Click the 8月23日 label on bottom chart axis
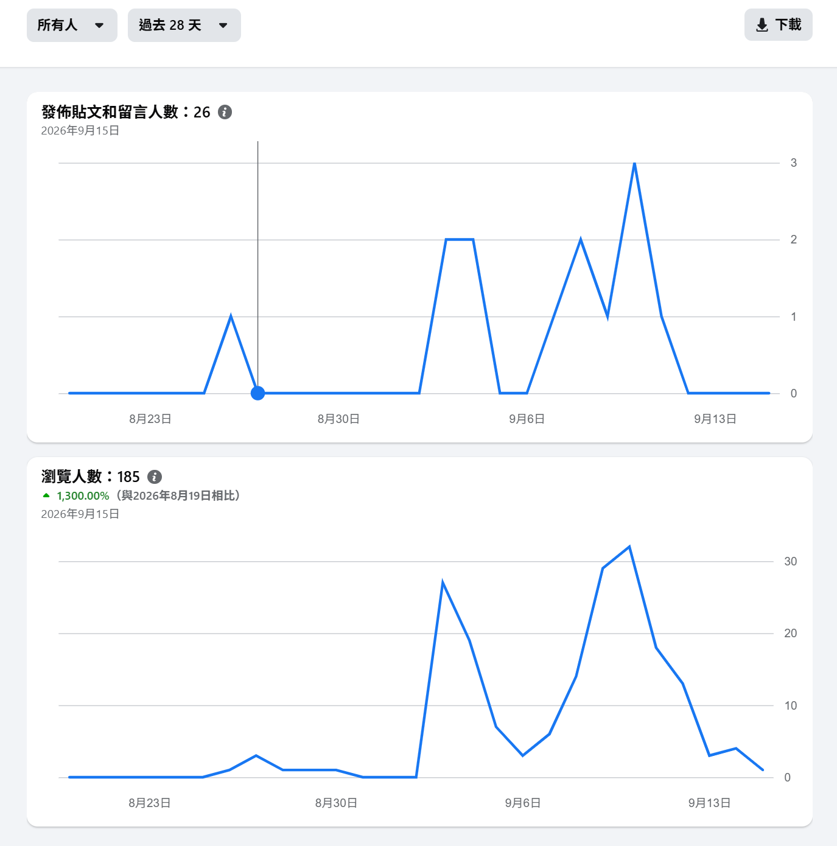Screen dimensions: 837x846 (x=150, y=803)
